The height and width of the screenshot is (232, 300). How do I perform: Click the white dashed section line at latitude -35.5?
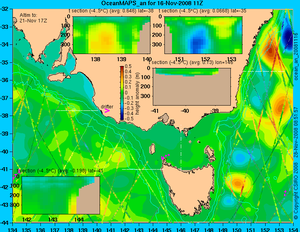tap(264, 71)
